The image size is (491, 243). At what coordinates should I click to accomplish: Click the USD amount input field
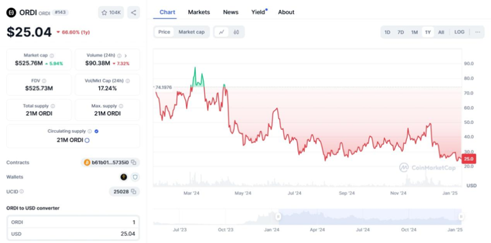click(73, 234)
